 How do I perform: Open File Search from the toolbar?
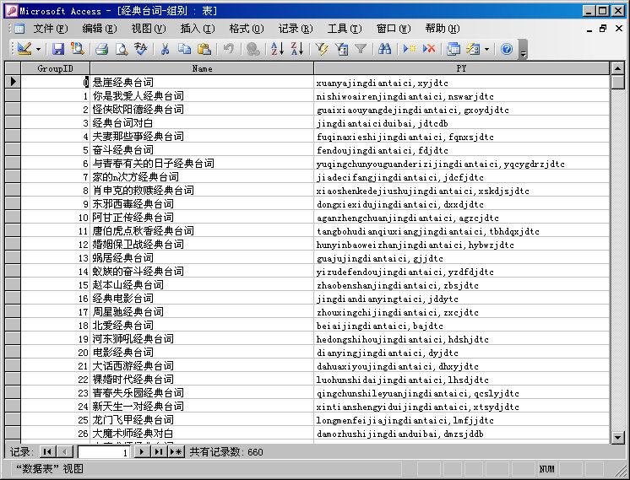(x=77, y=49)
